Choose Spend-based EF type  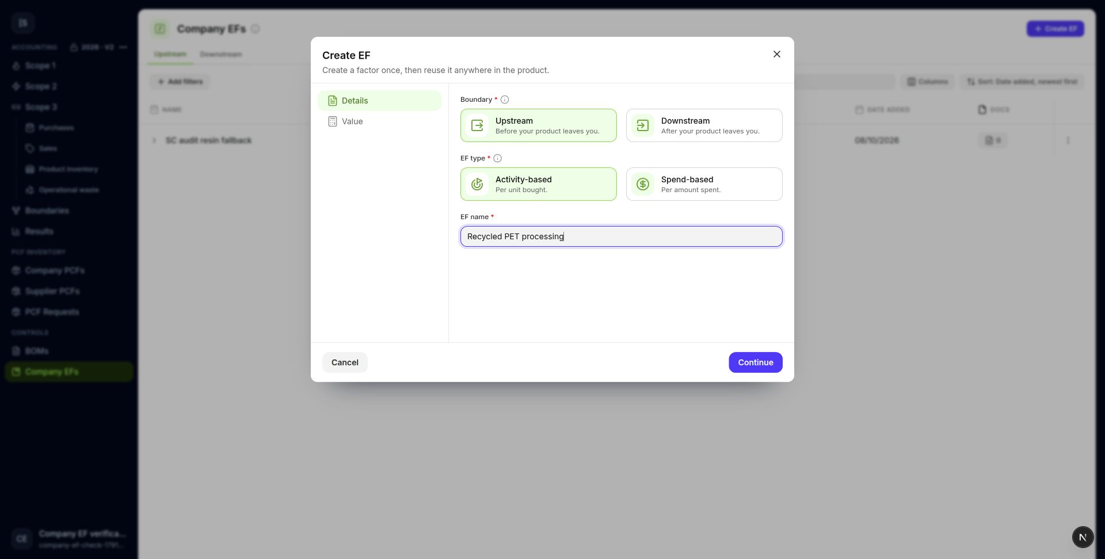(x=704, y=184)
